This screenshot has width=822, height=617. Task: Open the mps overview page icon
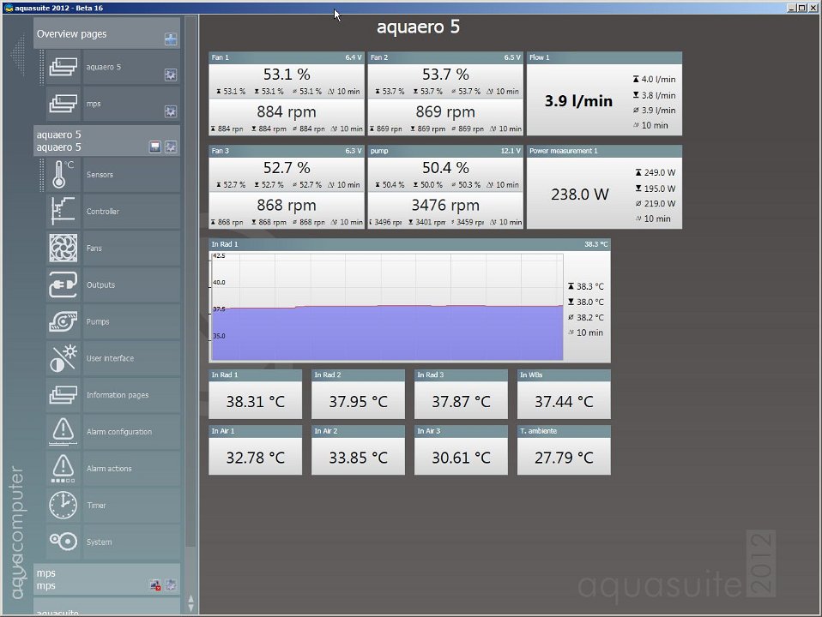[x=63, y=104]
